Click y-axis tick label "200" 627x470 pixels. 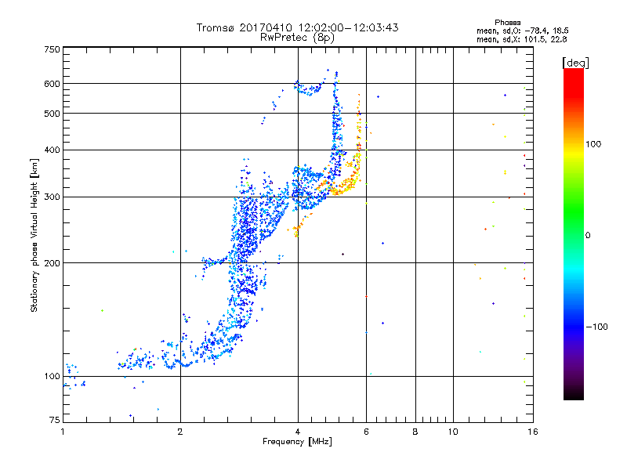pyautogui.click(x=52, y=263)
